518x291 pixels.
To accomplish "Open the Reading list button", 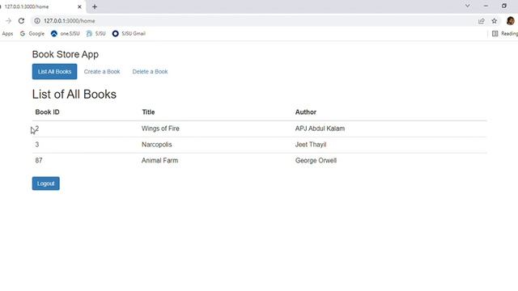I will pyautogui.click(x=505, y=34).
